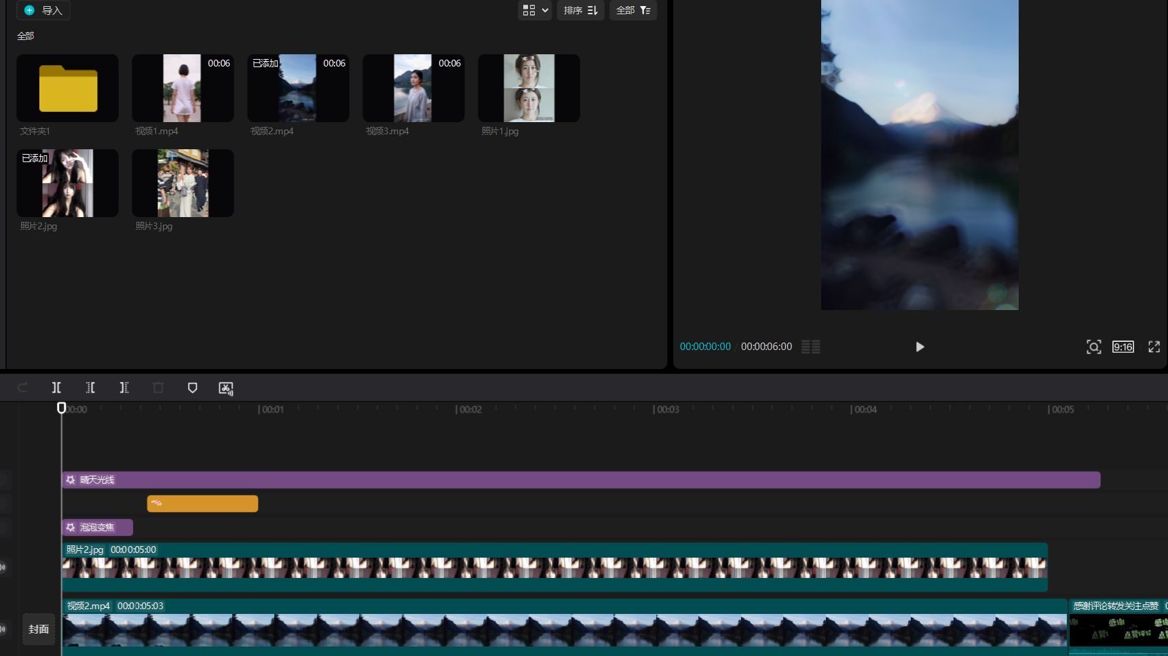Expand the grid view mode dropdown

tap(535, 10)
